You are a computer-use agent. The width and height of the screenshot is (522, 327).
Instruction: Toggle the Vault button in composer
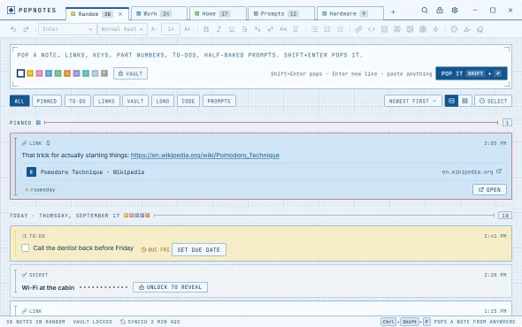click(x=131, y=73)
